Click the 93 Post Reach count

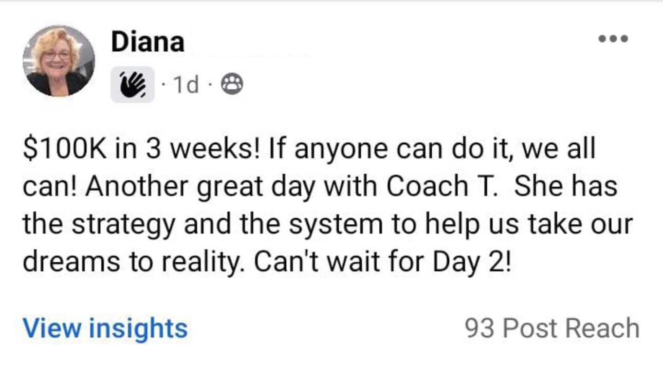[x=551, y=328]
